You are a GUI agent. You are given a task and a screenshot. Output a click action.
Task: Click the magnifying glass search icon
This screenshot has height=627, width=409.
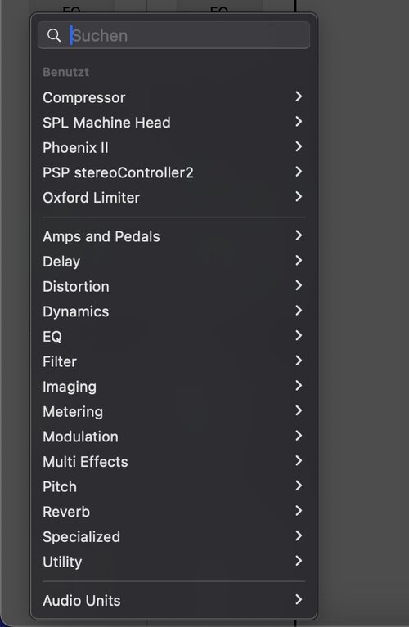[x=54, y=36]
